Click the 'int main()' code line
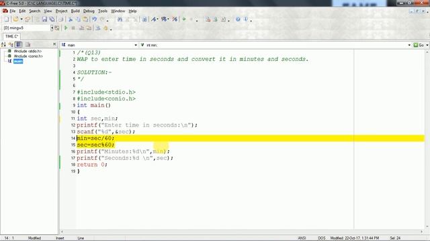 tap(94, 105)
